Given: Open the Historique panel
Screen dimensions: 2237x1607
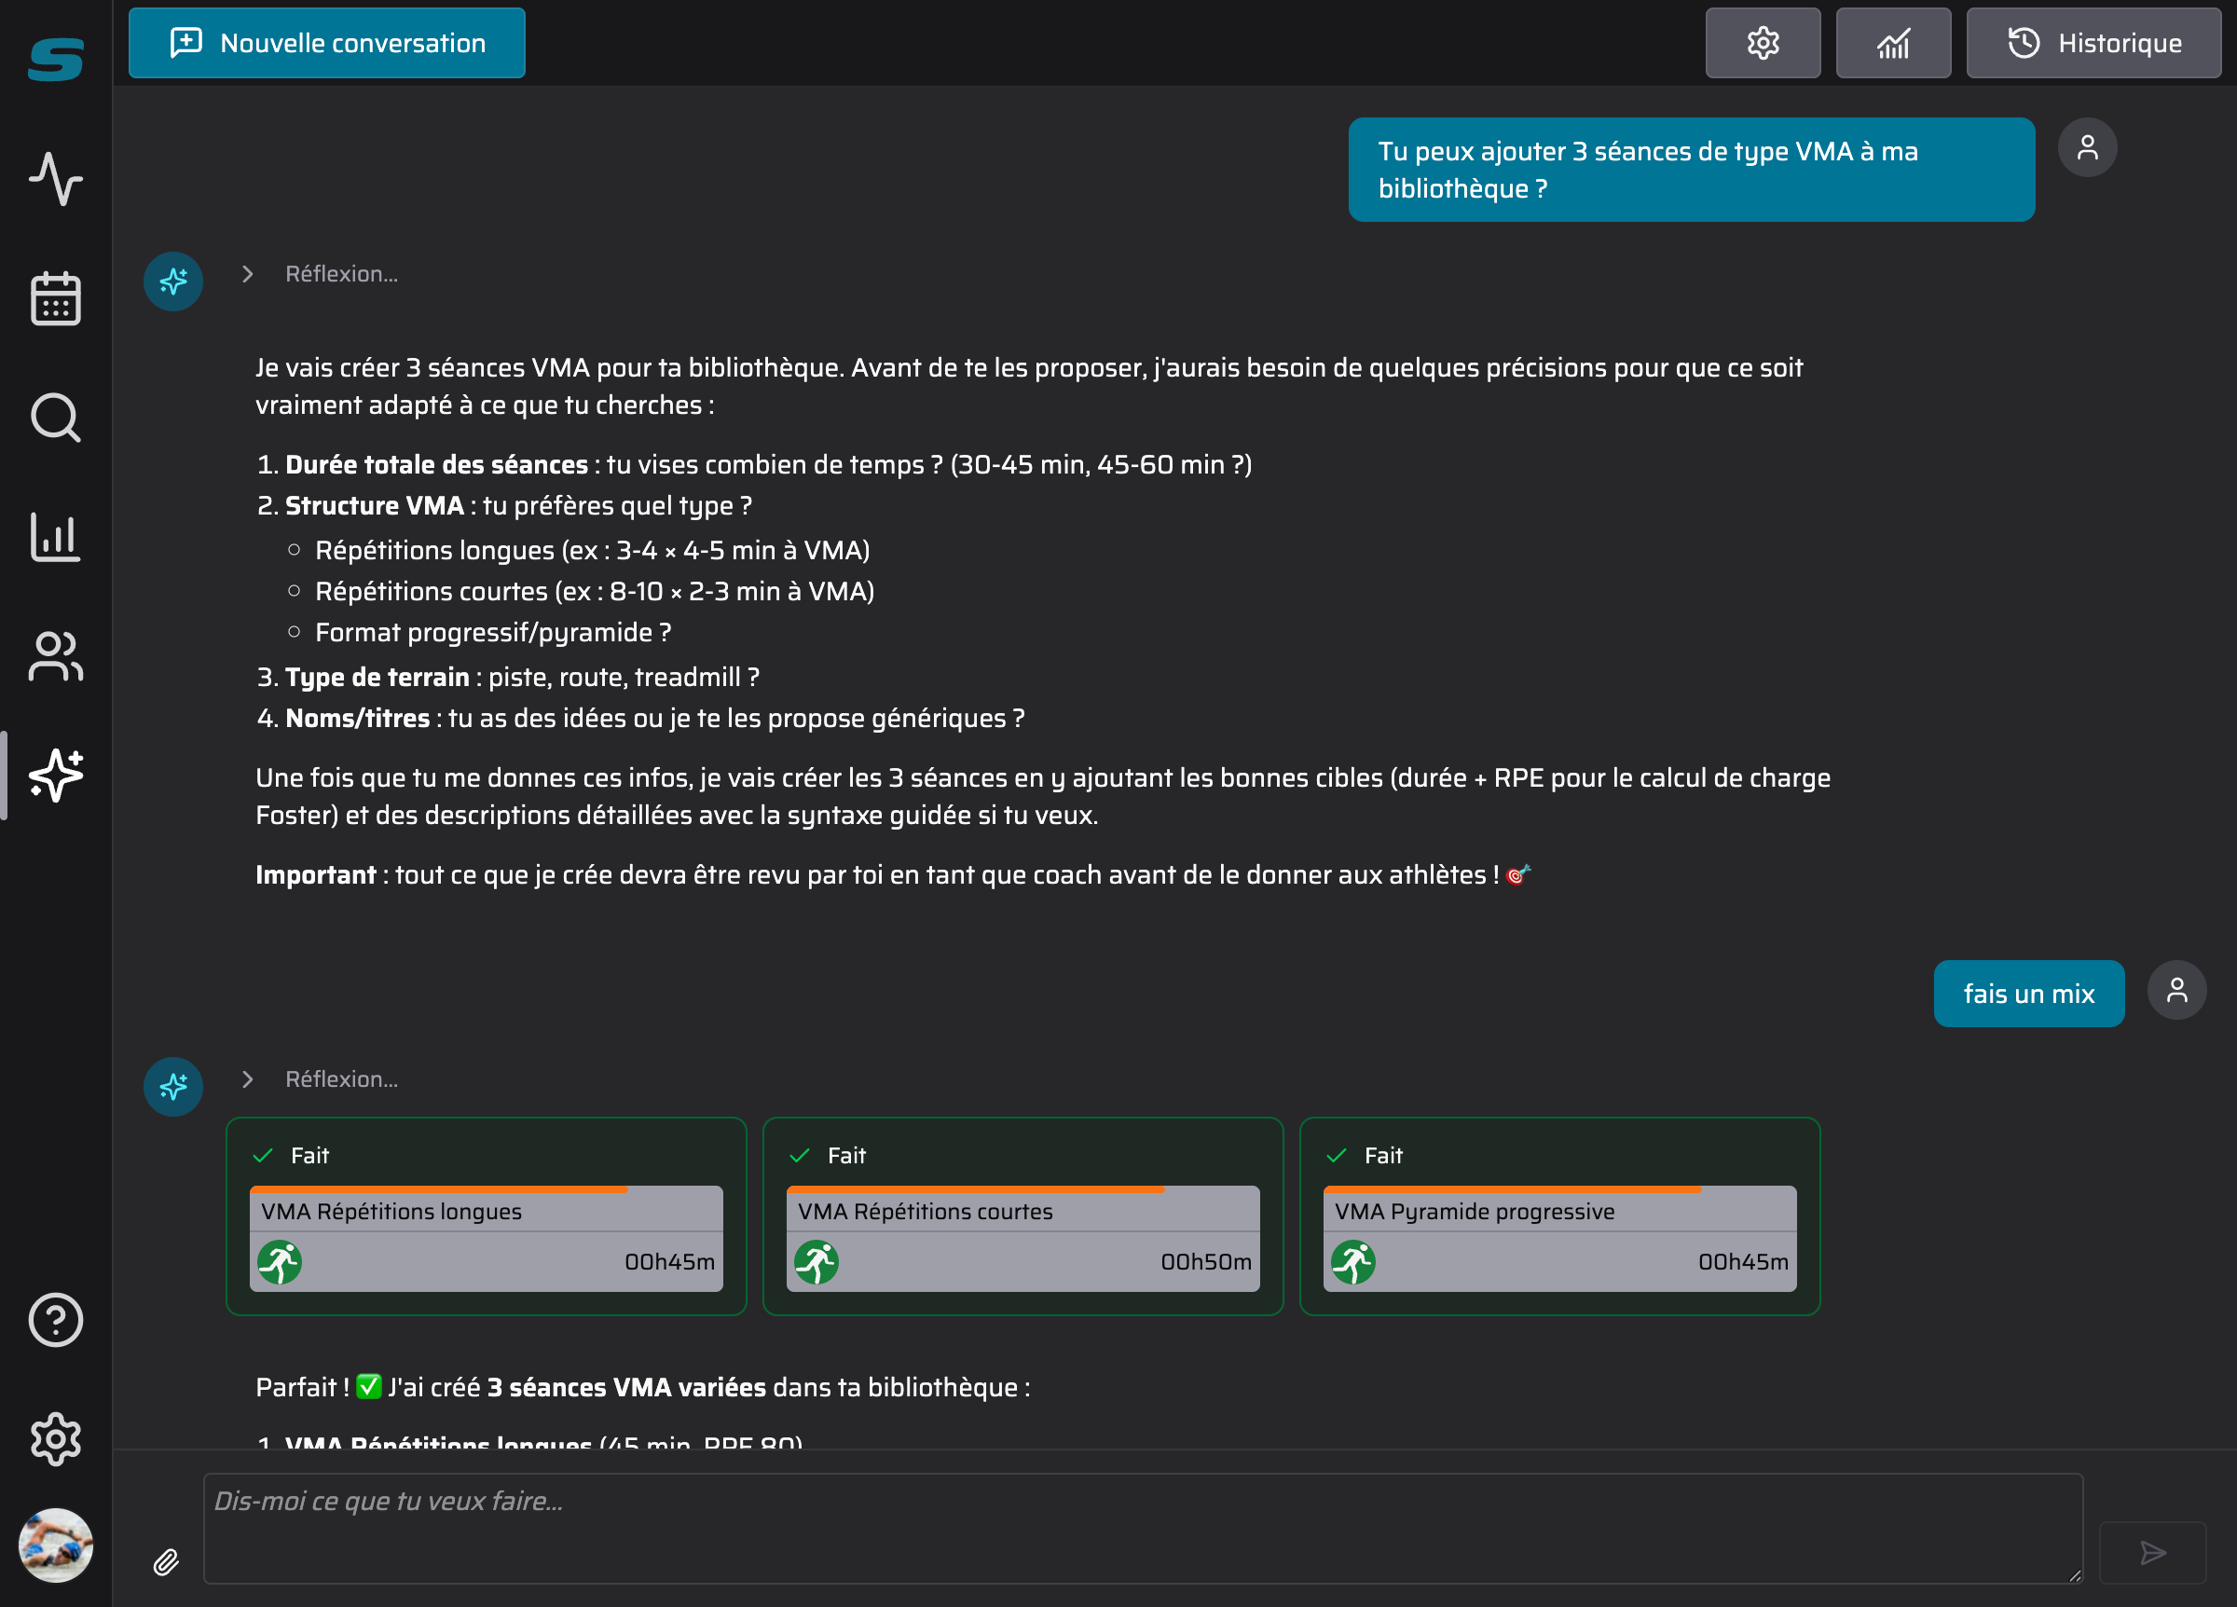Looking at the screenshot, I should 2093,44.
